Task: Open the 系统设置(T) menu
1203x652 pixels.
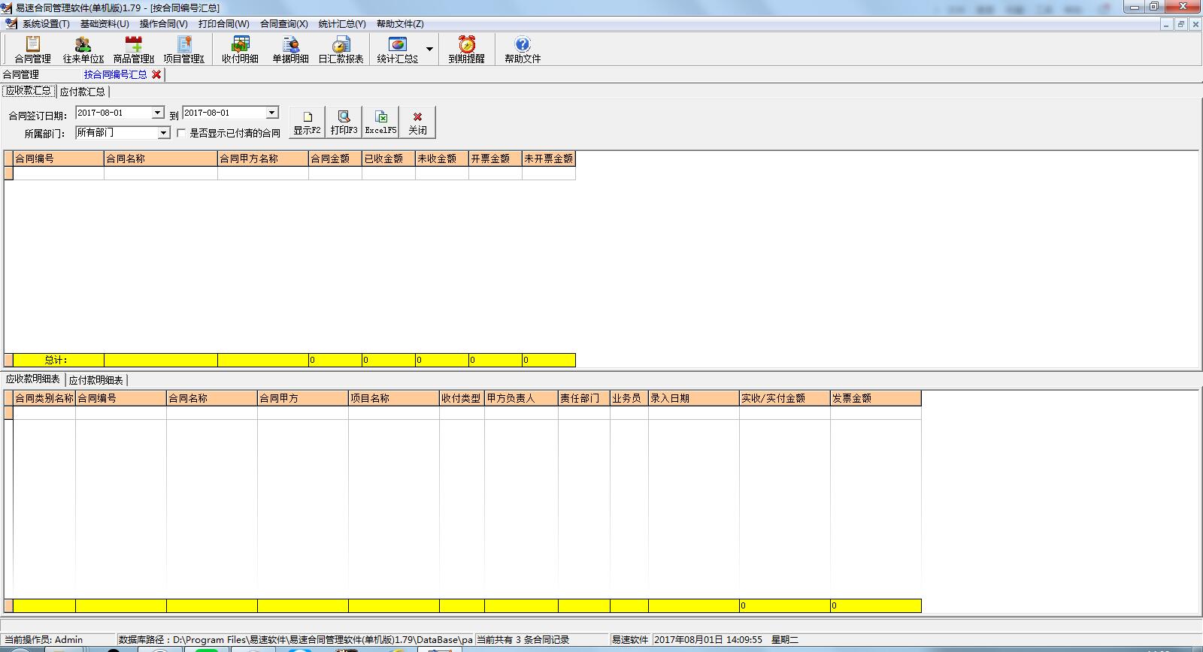Action: (x=45, y=24)
